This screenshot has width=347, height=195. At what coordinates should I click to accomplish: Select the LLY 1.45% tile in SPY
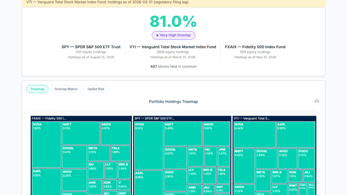194,175
